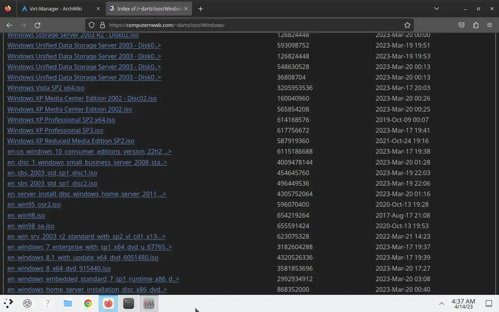Download Windows XP Professional SP3.iso
This screenshot has width=499, height=312.
click(55, 130)
